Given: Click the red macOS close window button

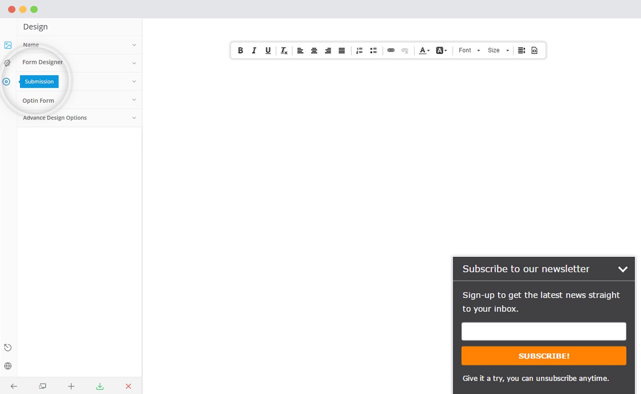Looking at the screenshot, I should 12,9.
